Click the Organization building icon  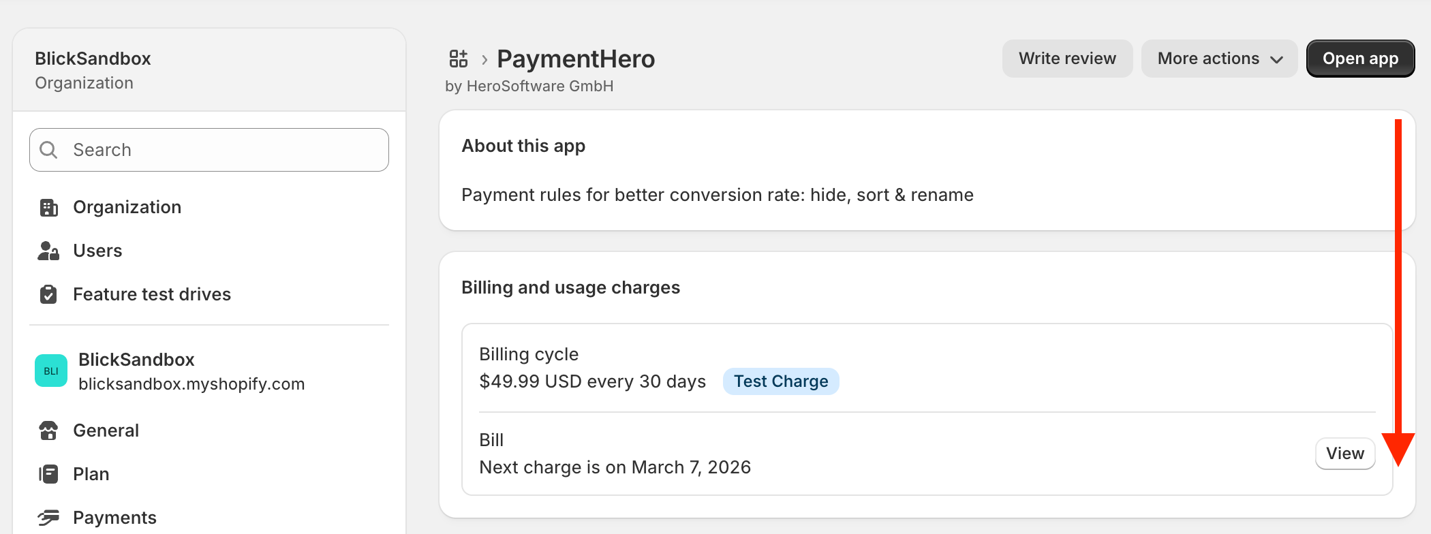click(48, 207)
